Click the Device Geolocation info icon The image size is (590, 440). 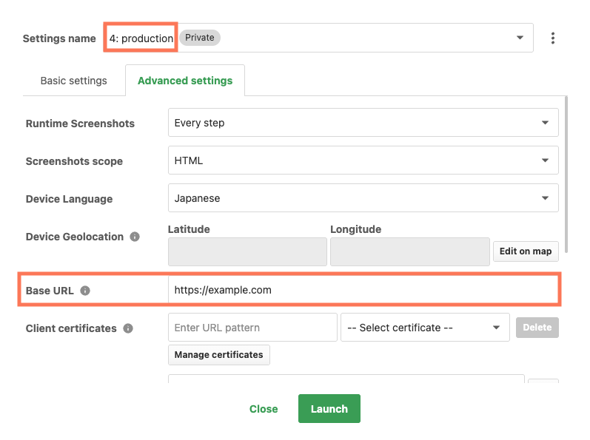coord(134,237)
